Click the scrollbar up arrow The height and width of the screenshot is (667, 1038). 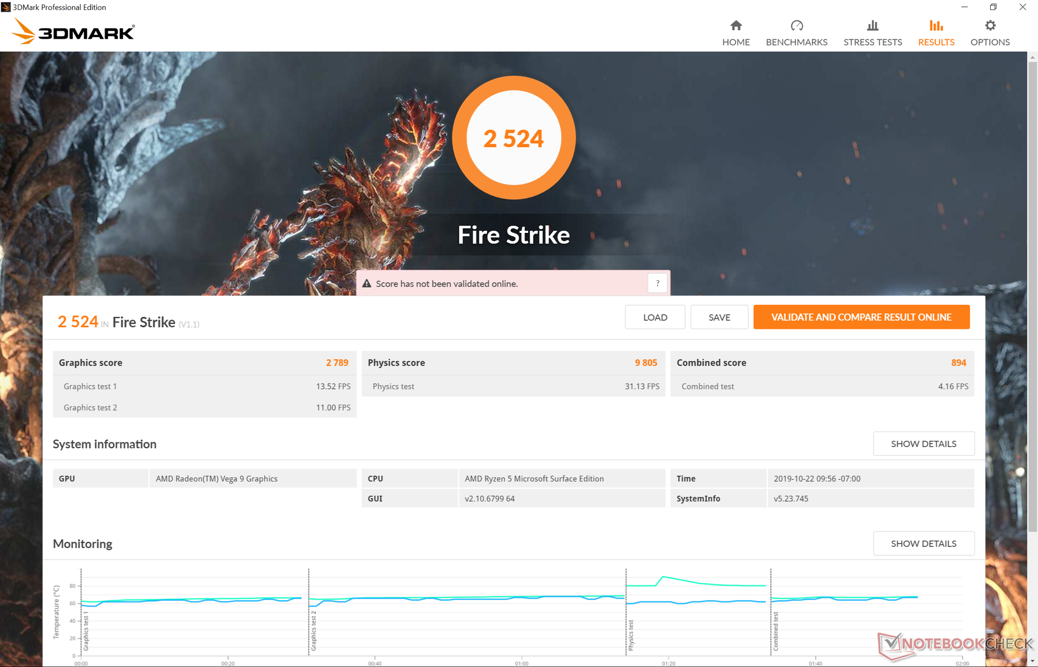point(1033,57)
